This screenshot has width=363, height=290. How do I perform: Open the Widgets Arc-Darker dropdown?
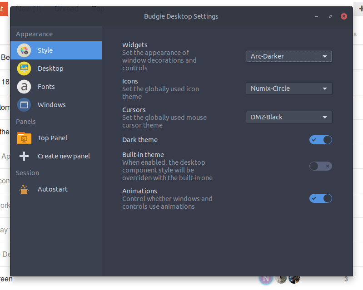tap(289, 56)
